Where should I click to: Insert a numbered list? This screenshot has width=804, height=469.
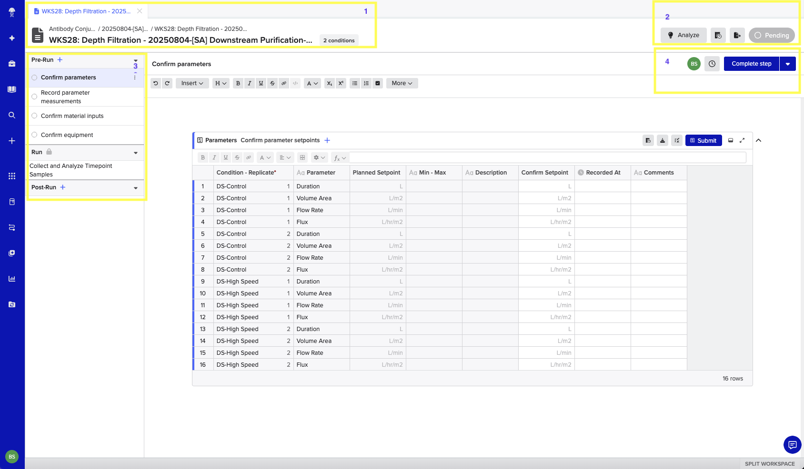click(x=366, y=83)
